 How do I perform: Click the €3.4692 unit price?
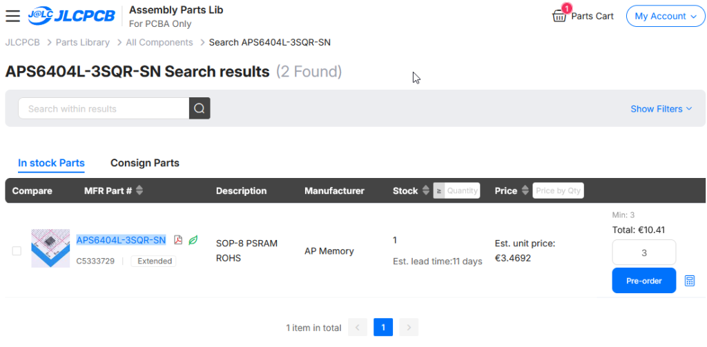[513, 259]
